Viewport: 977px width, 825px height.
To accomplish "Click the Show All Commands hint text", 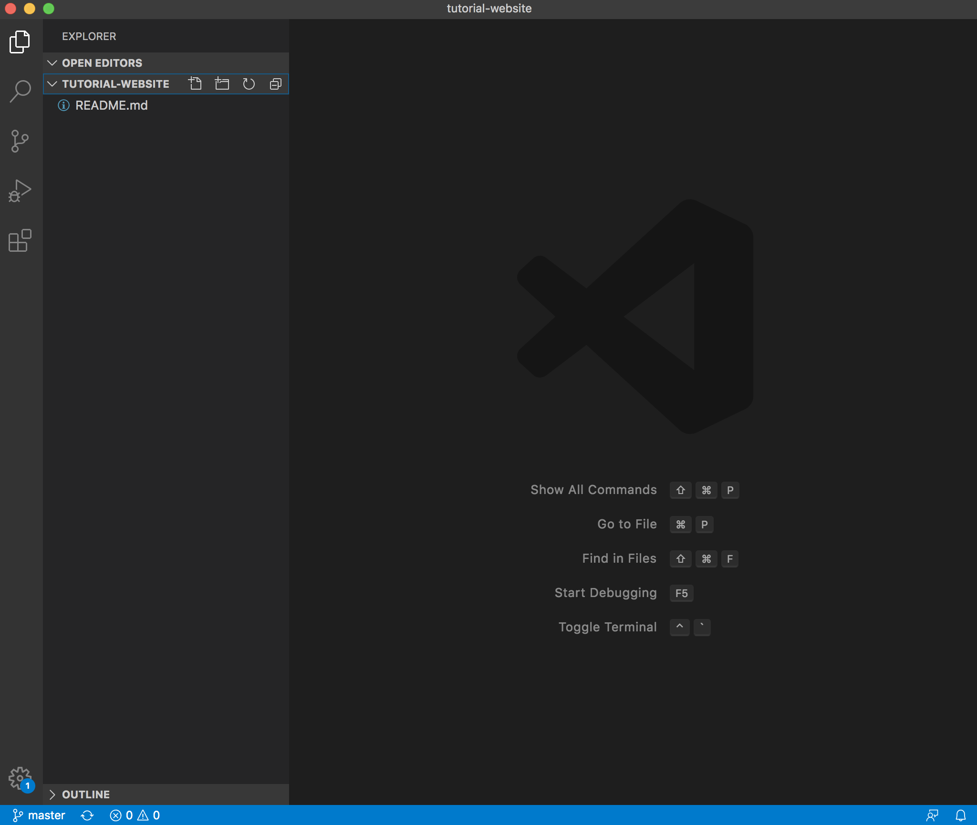I will 593,490.
